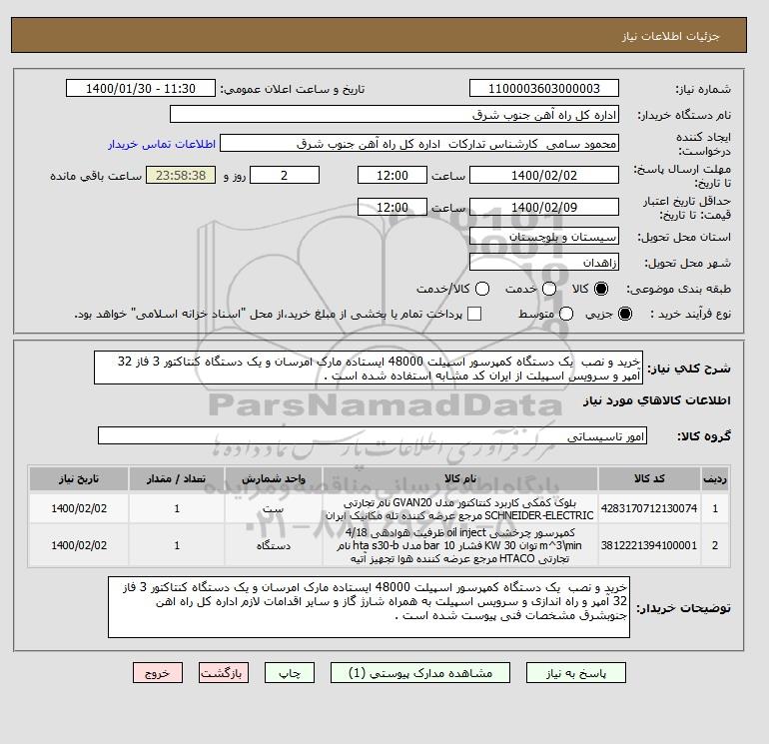Click the price validity date 1400/02/09 field
Image resolution: width=769 pixels, height=744 pixels.
click(x=544, y=207)
